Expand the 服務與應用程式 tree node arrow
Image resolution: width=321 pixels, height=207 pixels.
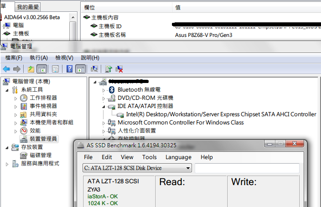[x=7, y=164]
